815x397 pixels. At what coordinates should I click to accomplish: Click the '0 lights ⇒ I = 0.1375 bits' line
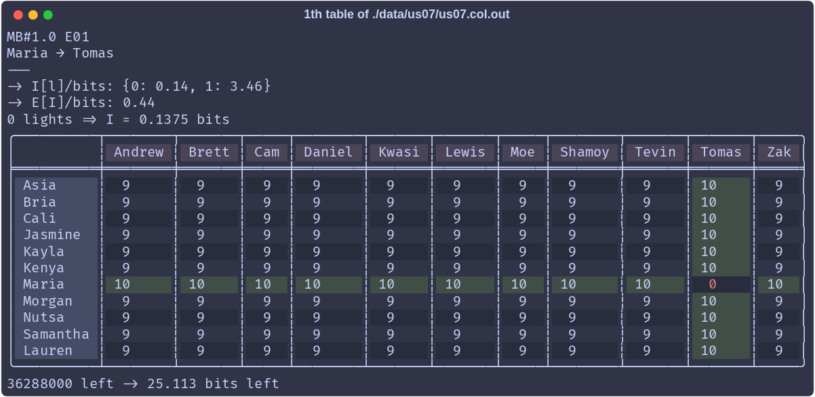118,119
